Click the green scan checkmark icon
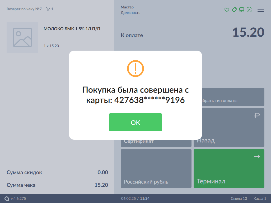This screenshot has width=271, height=203. 249,10
